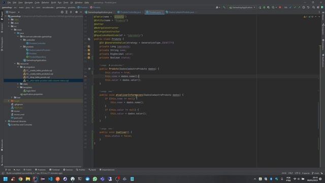Open the Navigate menu

point(28,3)
